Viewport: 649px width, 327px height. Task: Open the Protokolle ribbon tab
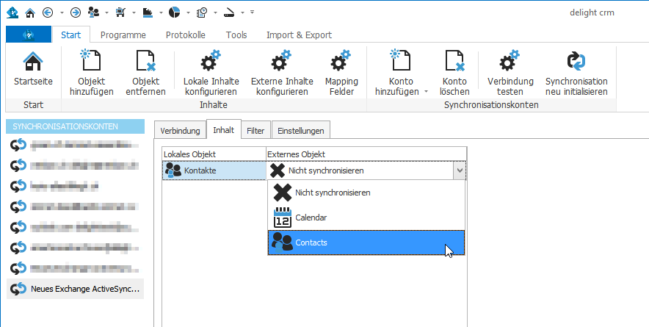(186, 35)
